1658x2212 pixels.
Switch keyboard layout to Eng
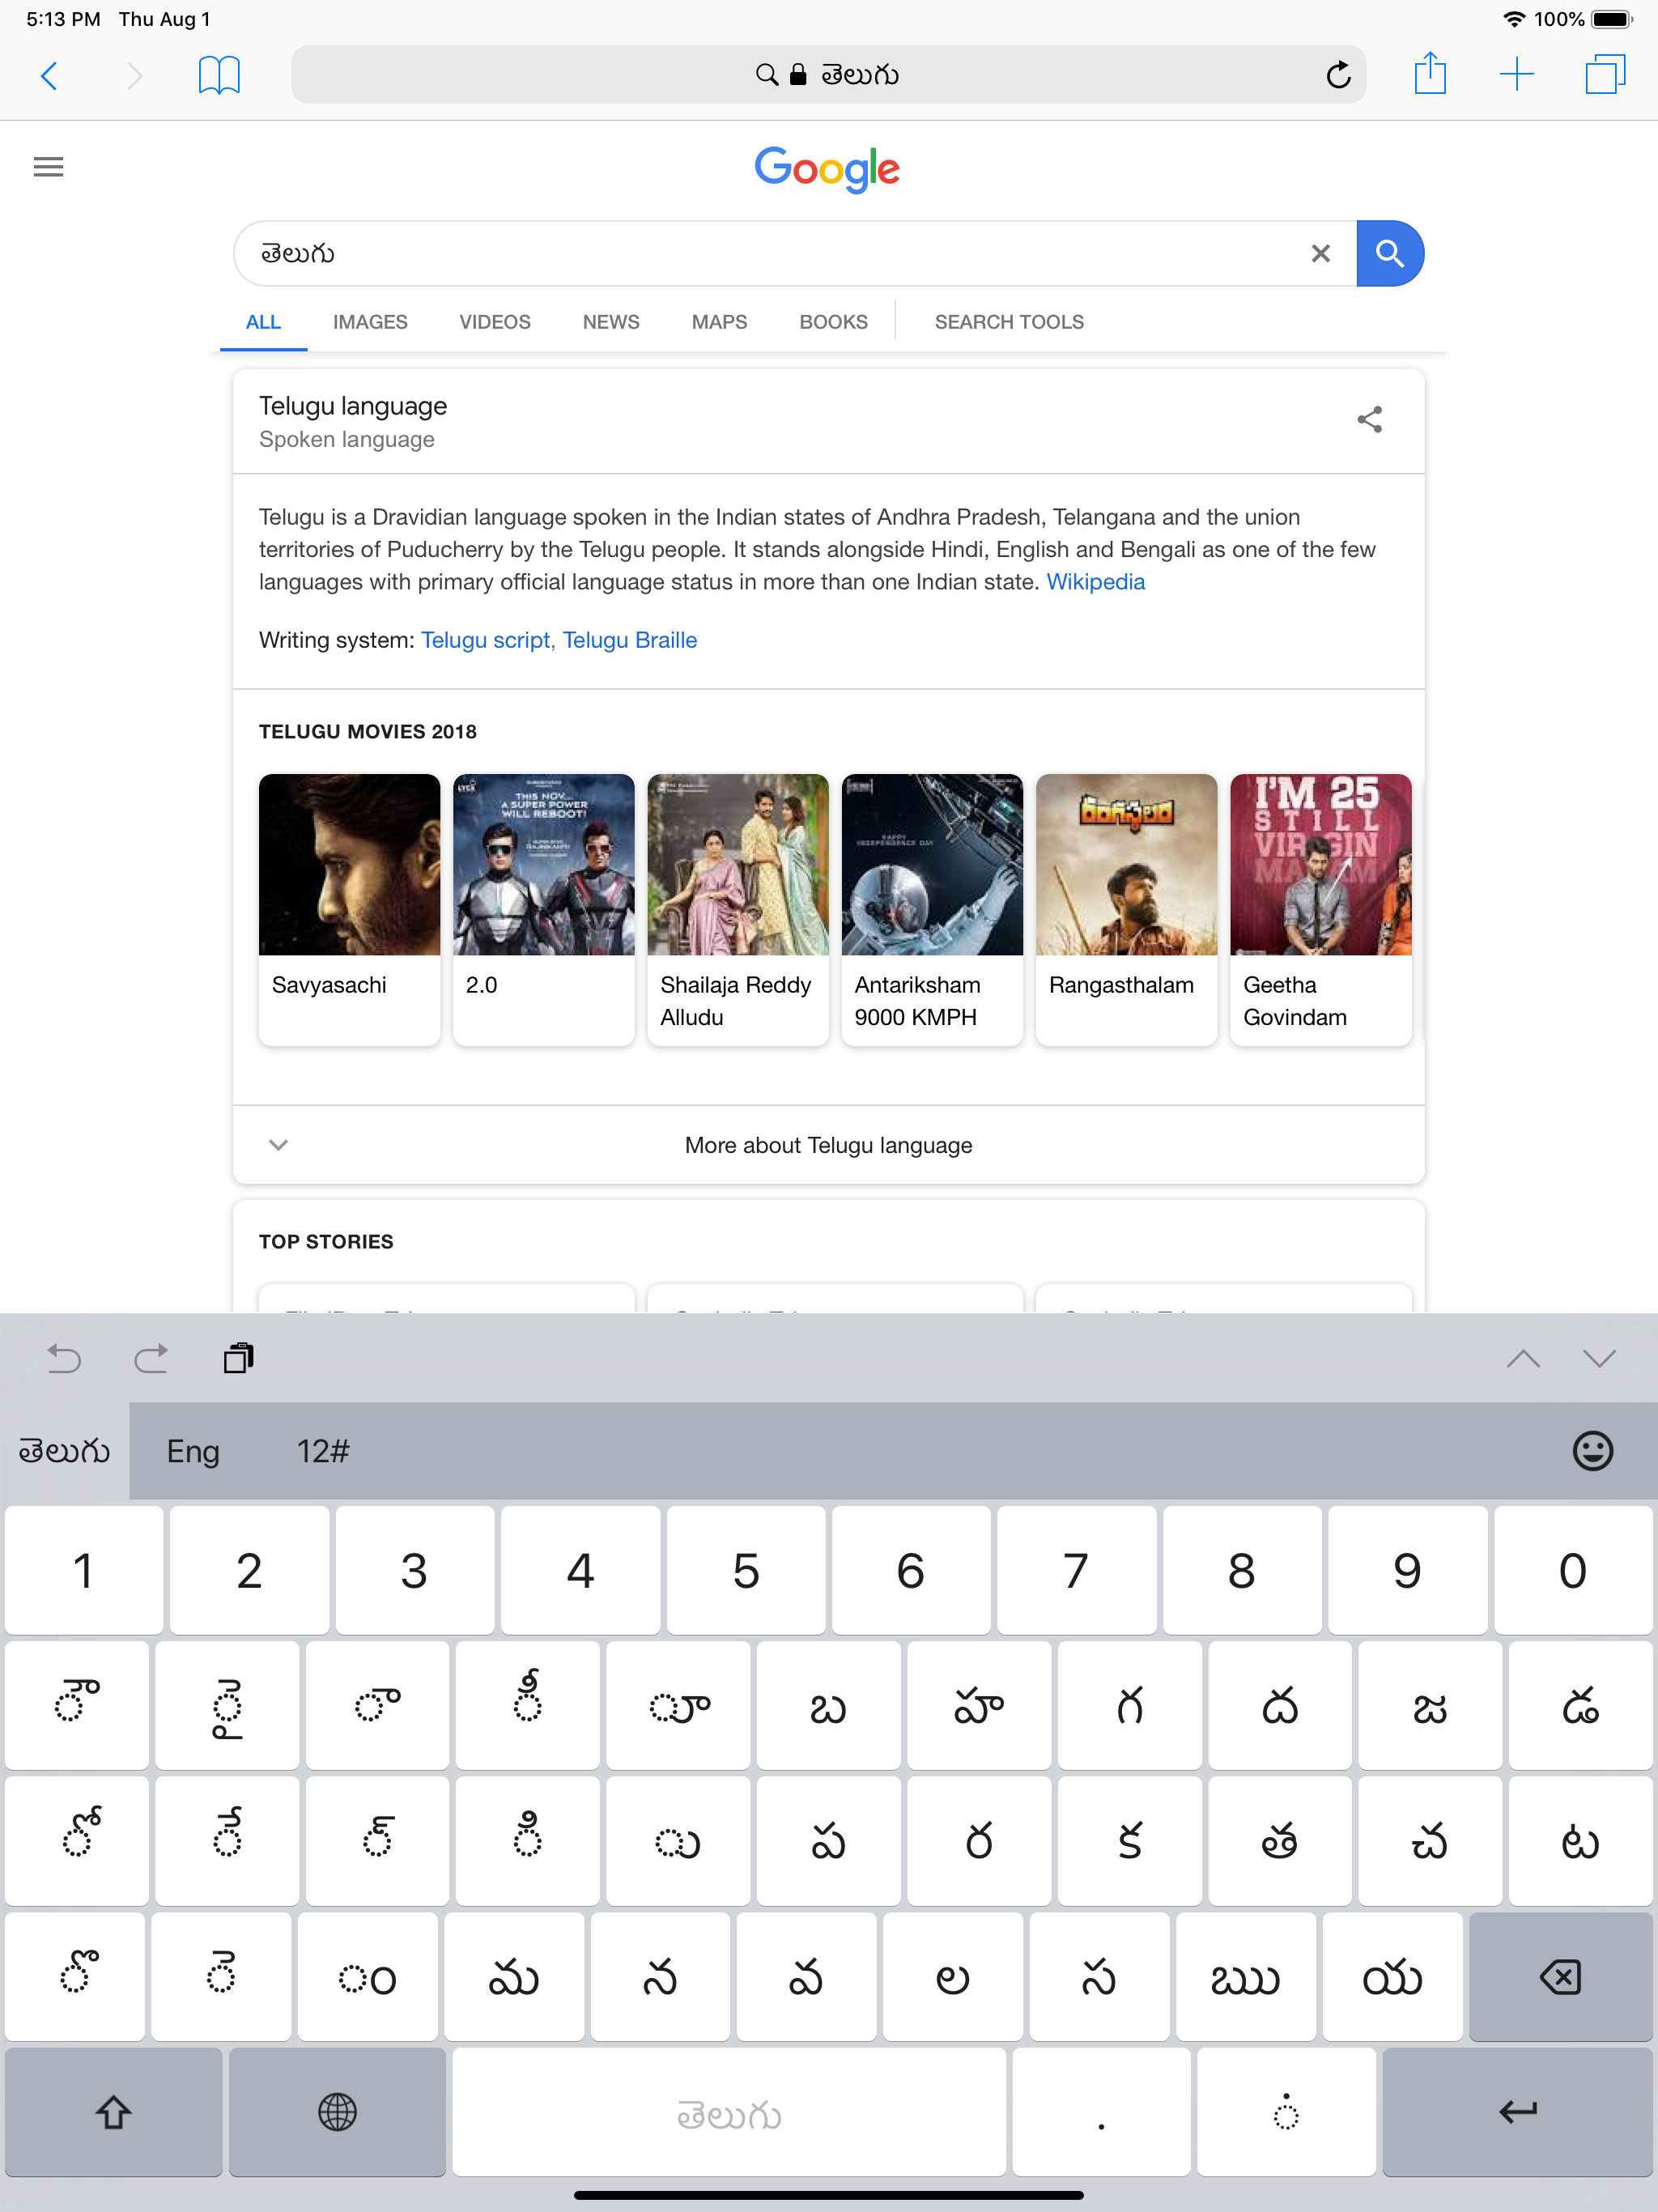tap(193, 1451)
